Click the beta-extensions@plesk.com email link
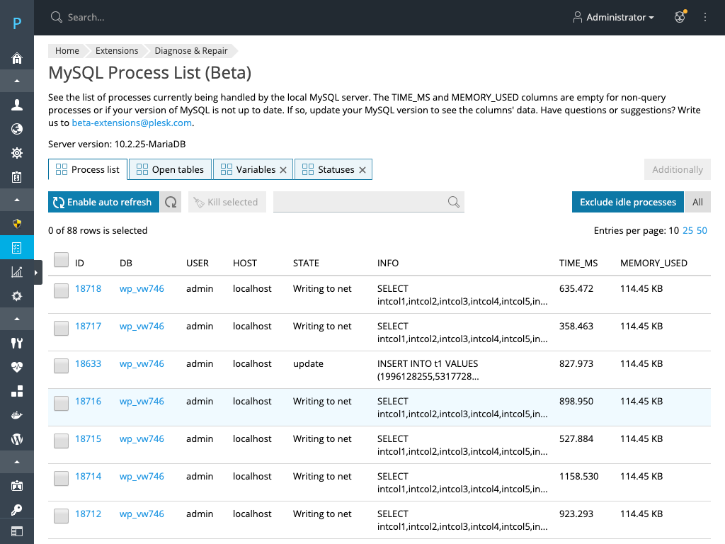 coord(132,123)
